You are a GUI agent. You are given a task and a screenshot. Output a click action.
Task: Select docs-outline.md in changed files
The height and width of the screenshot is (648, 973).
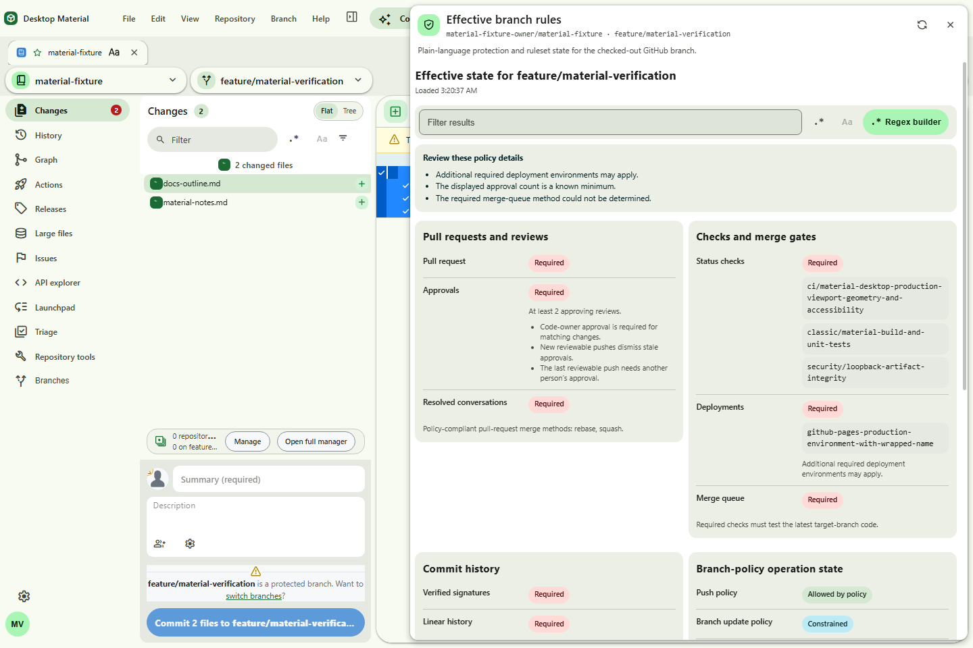tap(257, 184)
